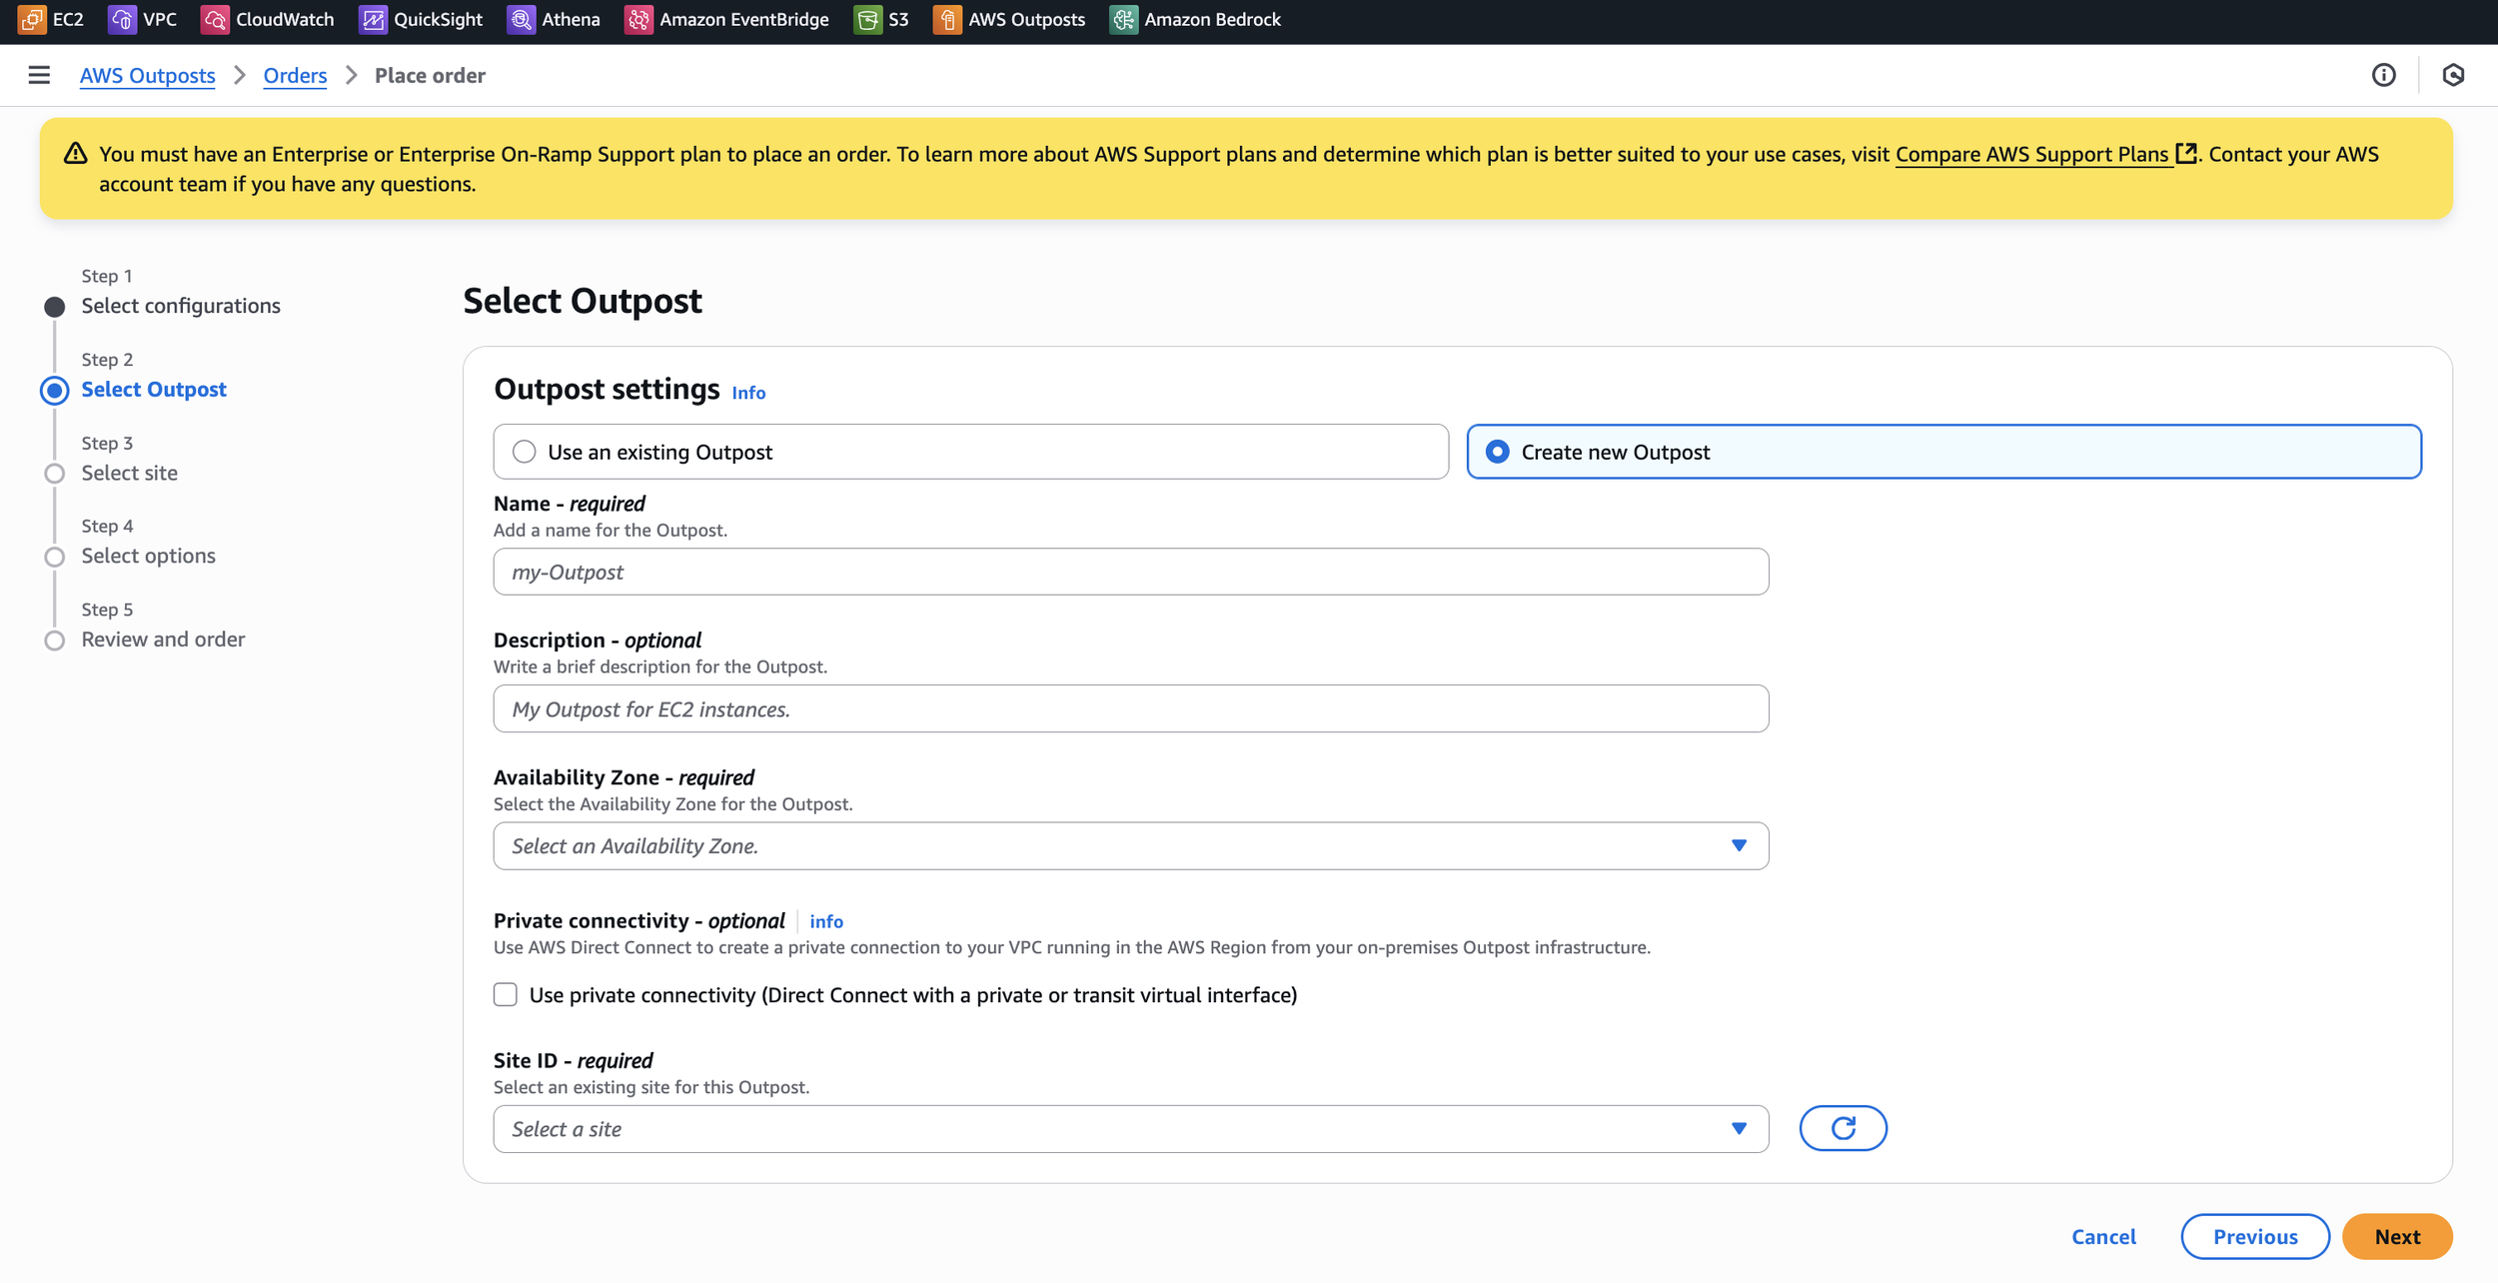Open the hamburger navigation menu
Screen dimensions: 2498x1283
pos(39,75)
